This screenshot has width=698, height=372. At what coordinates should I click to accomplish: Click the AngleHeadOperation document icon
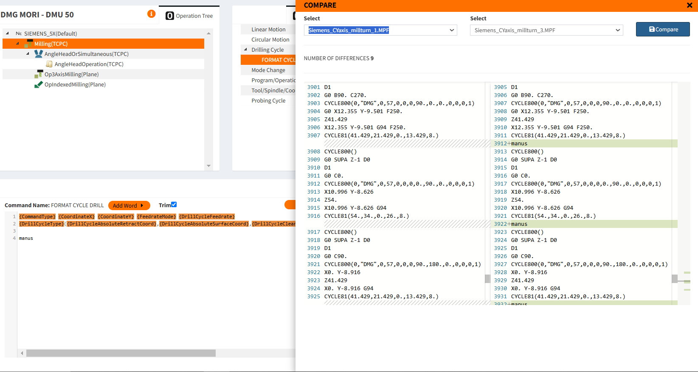click(49, 64)
